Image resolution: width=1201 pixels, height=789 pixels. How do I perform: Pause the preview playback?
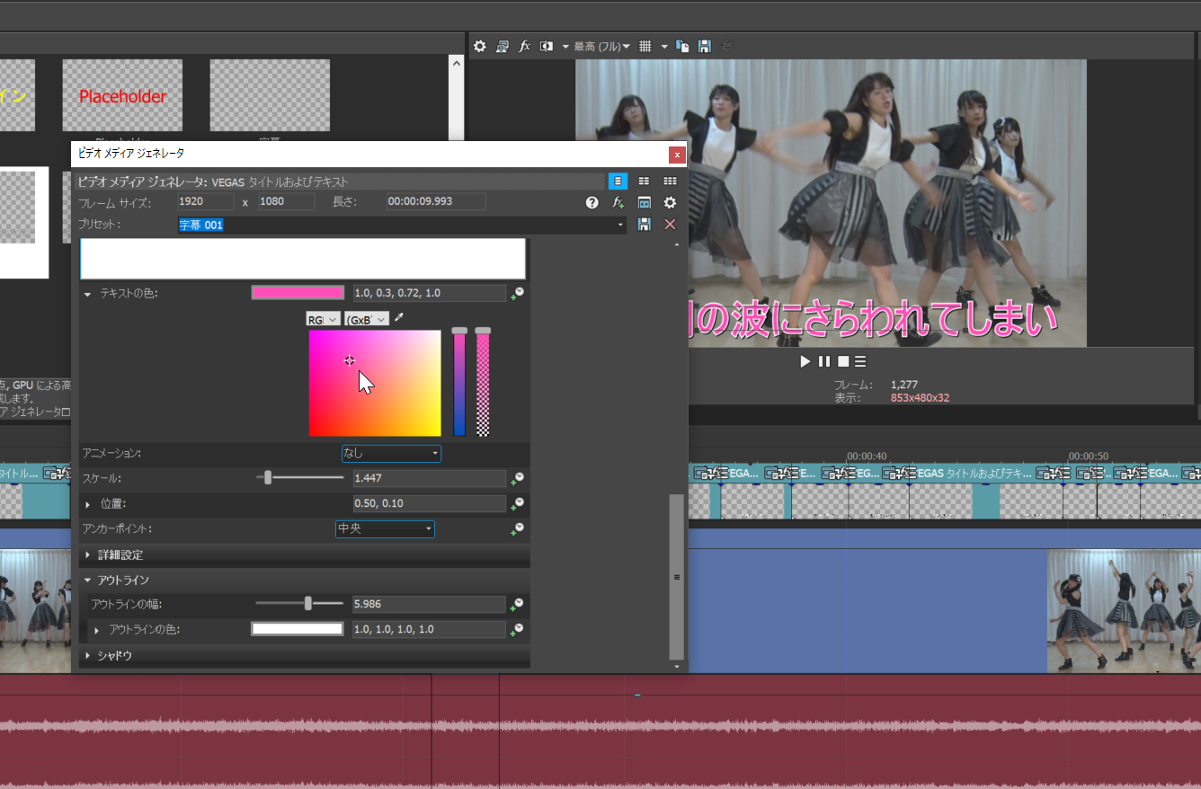click(x=824, y=361)
